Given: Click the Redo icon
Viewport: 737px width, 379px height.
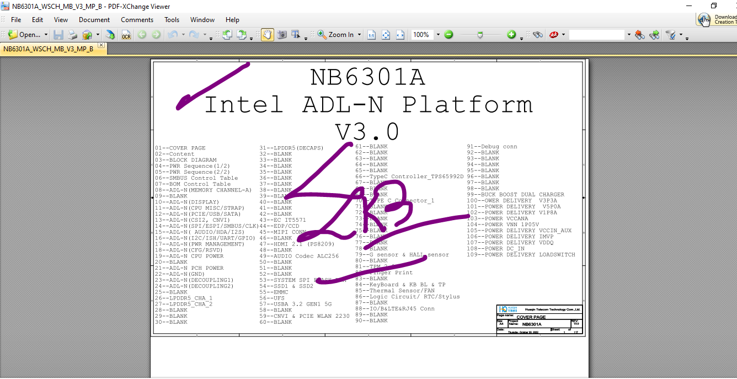Looking at the screenshot, I should 194,35.
